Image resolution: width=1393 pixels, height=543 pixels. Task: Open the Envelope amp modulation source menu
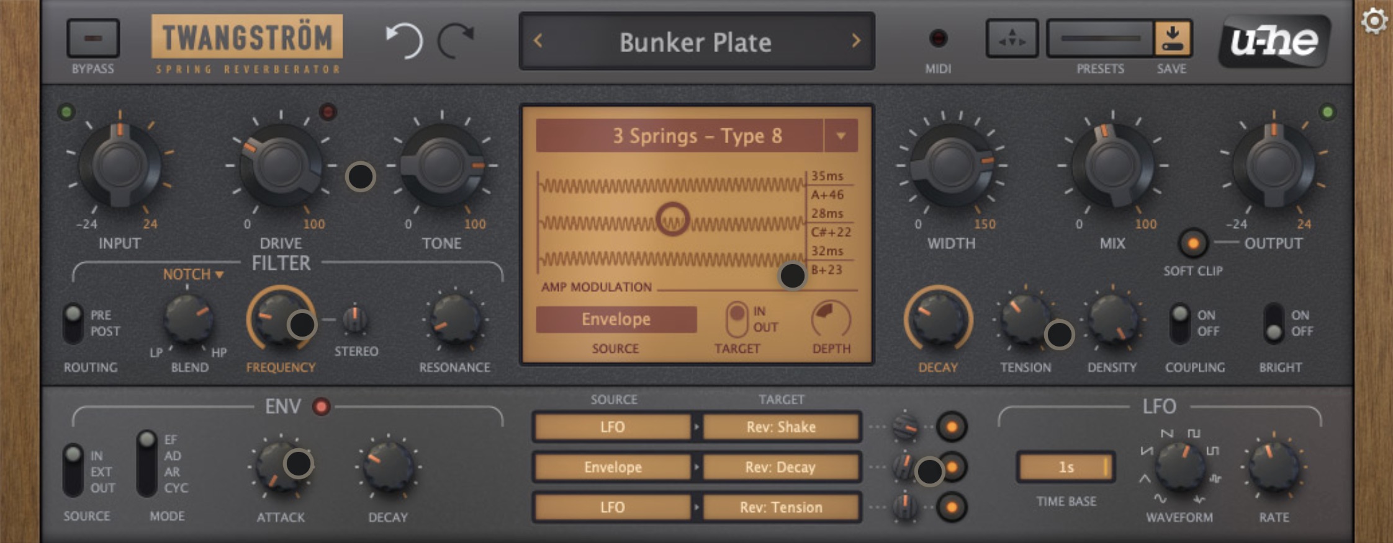point(616,319)
